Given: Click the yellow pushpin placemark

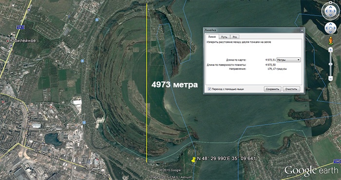Looking at the screenshot, I should click(193, 160).
